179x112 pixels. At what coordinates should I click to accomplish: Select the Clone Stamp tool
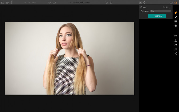tap(176, 40)
